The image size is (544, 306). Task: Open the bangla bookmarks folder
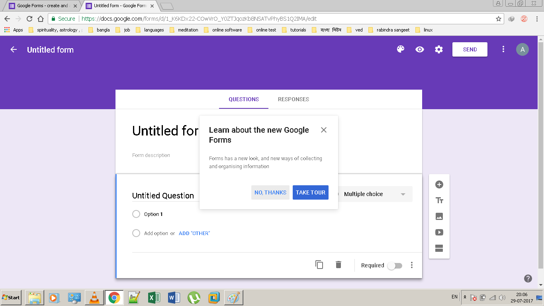click(99, 30)
